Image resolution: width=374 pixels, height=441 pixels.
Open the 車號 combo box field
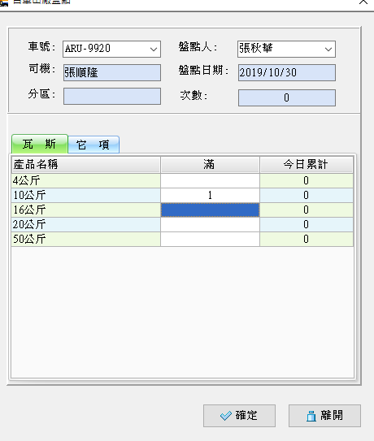coord(112,50)
